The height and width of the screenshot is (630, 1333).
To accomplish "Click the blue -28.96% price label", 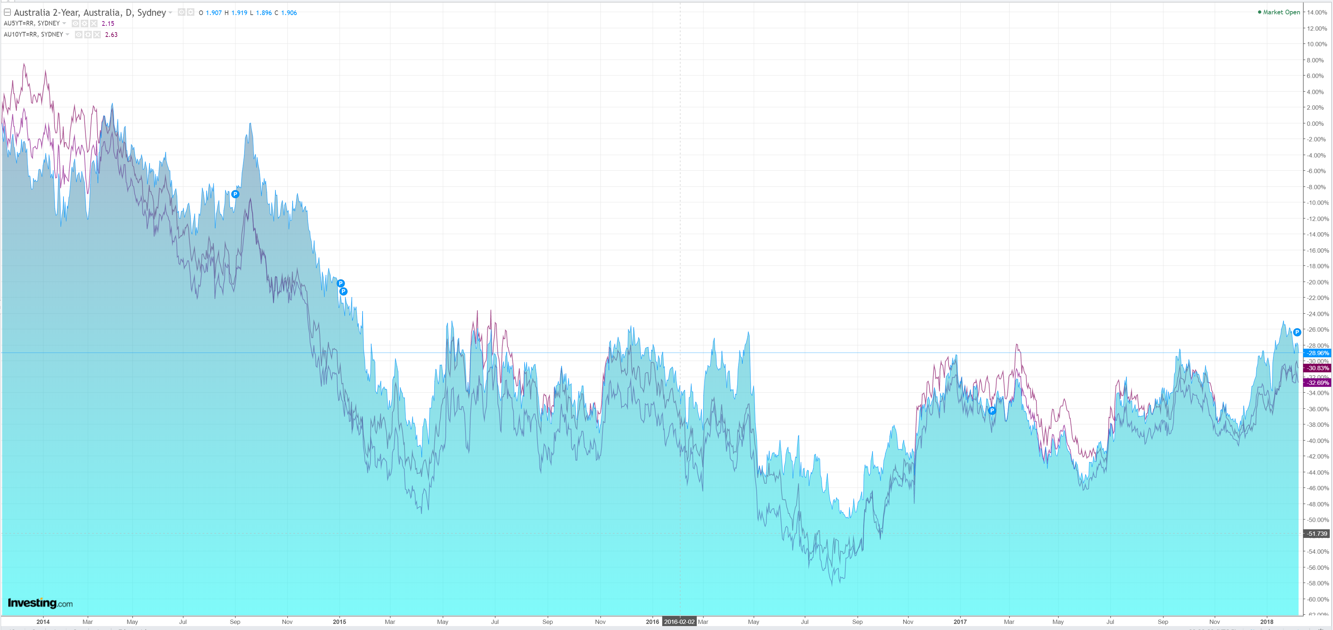I will click(x=1317, y=353).
